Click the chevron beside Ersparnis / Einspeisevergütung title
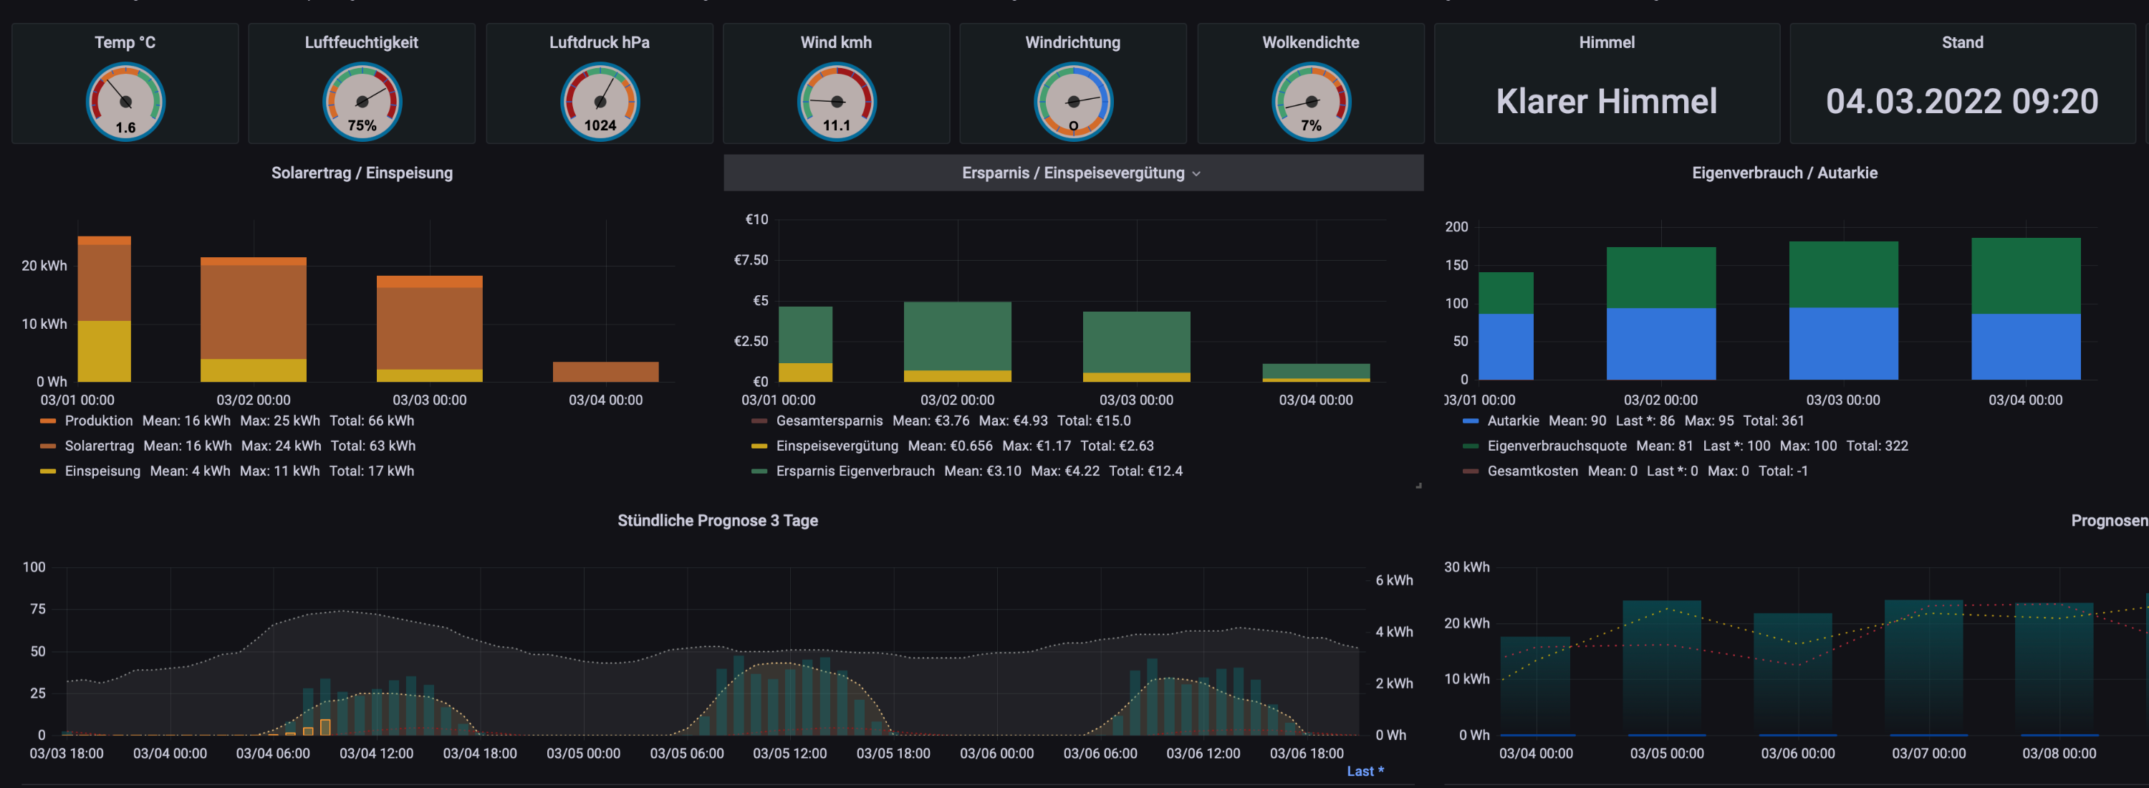The width and height of the screenshot is (2149, 788). coord(1196,173)
